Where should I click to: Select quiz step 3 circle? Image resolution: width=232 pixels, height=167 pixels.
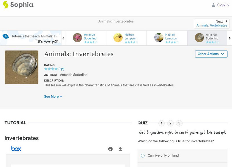coord(180,123)
